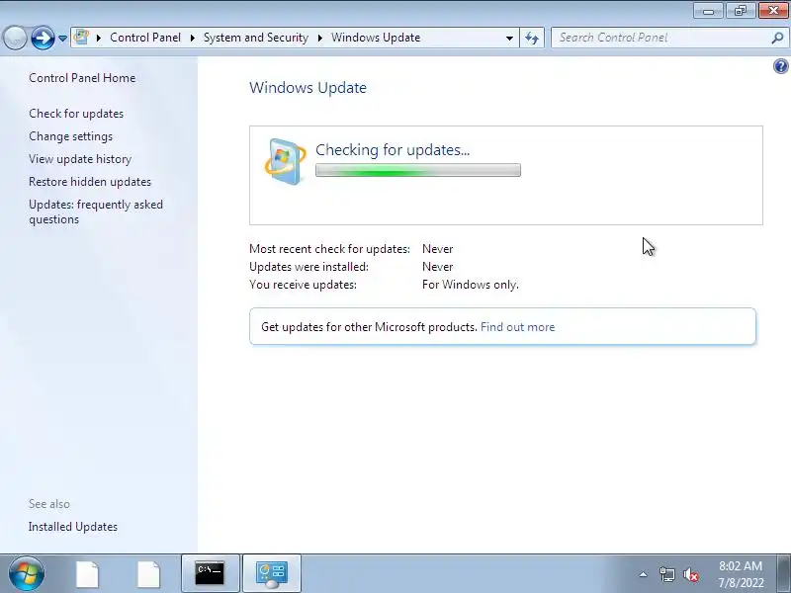Open the recent pages dropdown arrow
Screen dimensions: 791x593
point(62,38)
